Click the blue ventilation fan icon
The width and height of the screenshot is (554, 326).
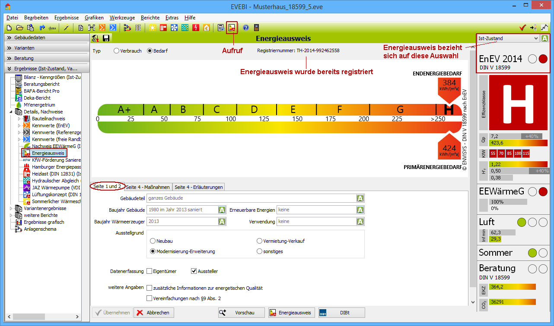pyautogui.click(x=174, y=28)
